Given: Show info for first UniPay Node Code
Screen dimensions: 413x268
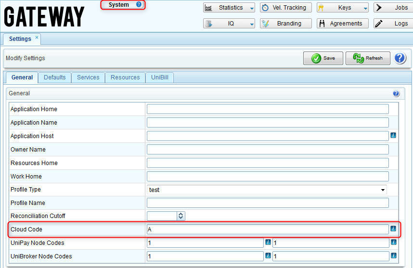Looking at the screenshot, I should point(268,242).
